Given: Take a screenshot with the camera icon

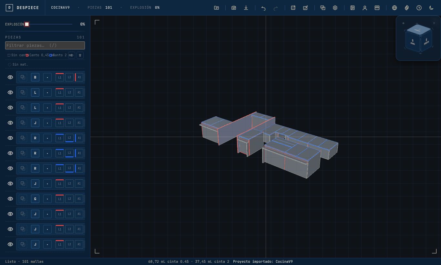Looking at the screenshot, I should pyautogui.click(x=234, y=8).
